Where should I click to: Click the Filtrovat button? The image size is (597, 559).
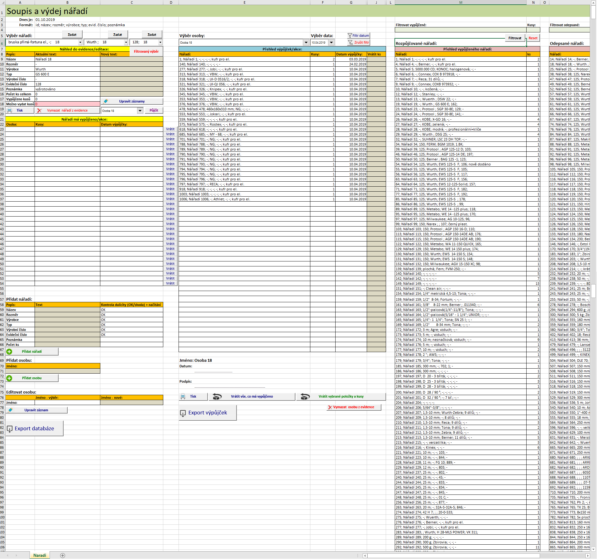tap(515, 38)
